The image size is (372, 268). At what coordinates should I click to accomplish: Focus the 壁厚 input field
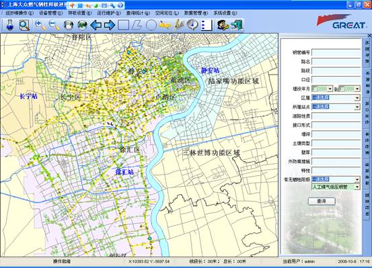tap(336, 152)
